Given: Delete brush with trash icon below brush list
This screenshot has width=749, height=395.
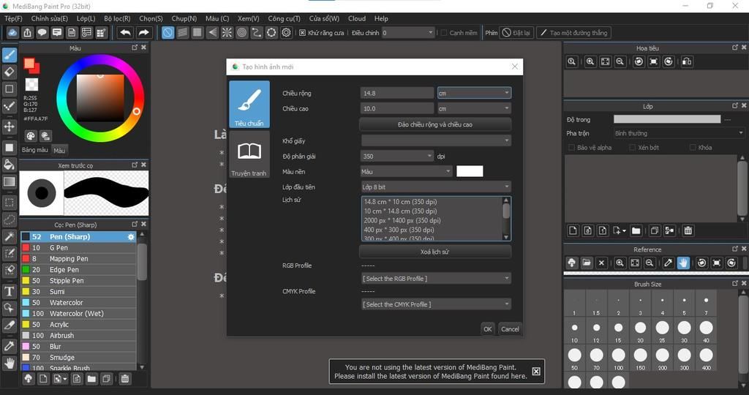Looking at the screenshot, I should click(x=124, y=379).
